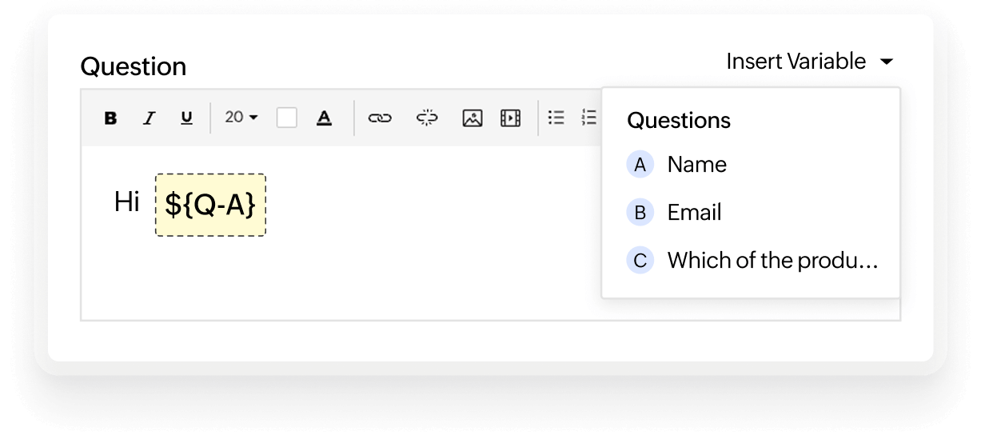Viewport: 981px width, 443px height.
Task: Click the word "Hi" in the editor
Action: [x=127, y=202]
